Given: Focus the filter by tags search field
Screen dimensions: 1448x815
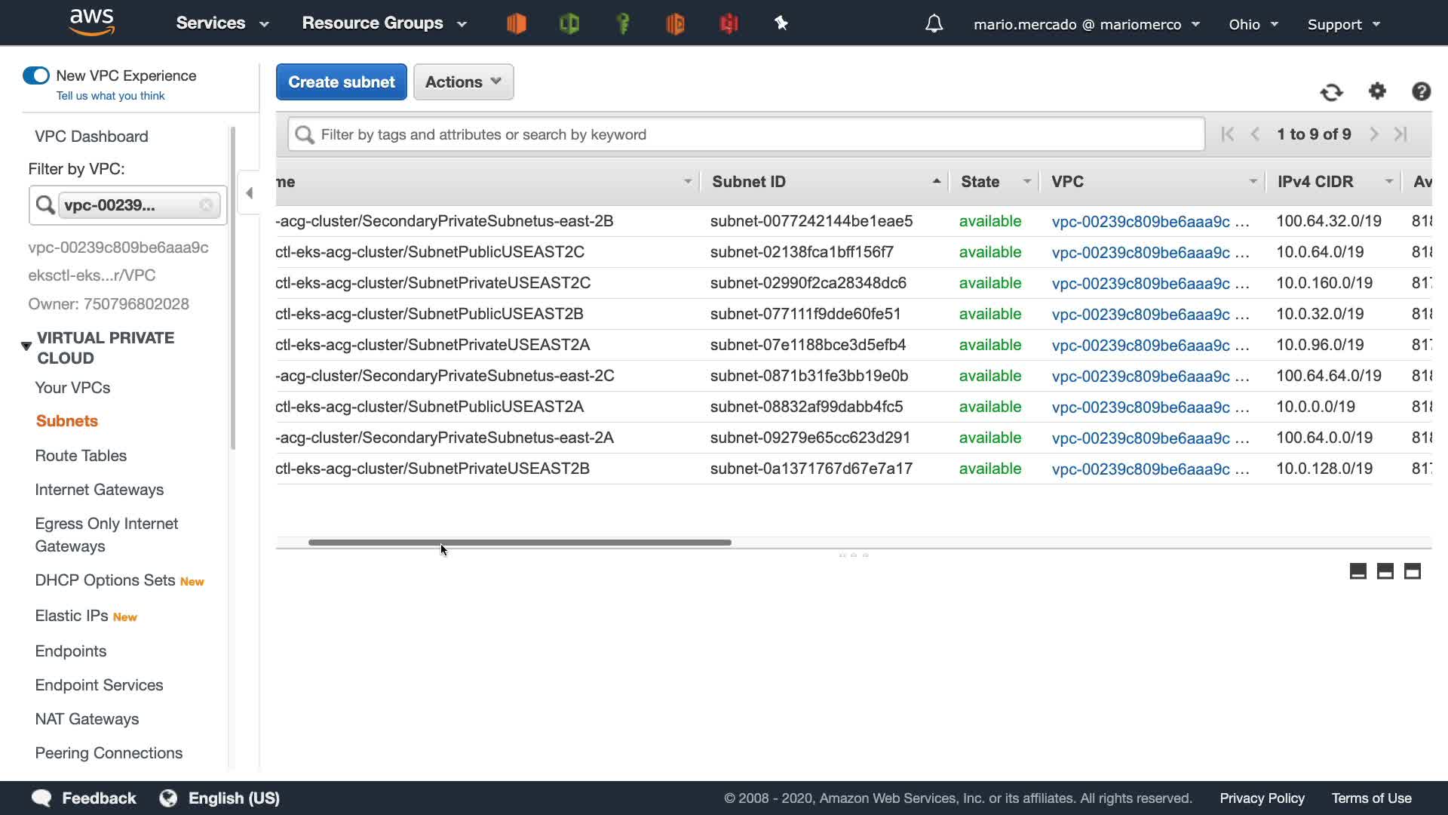Looking at the screenshot, I should [745, 134].
